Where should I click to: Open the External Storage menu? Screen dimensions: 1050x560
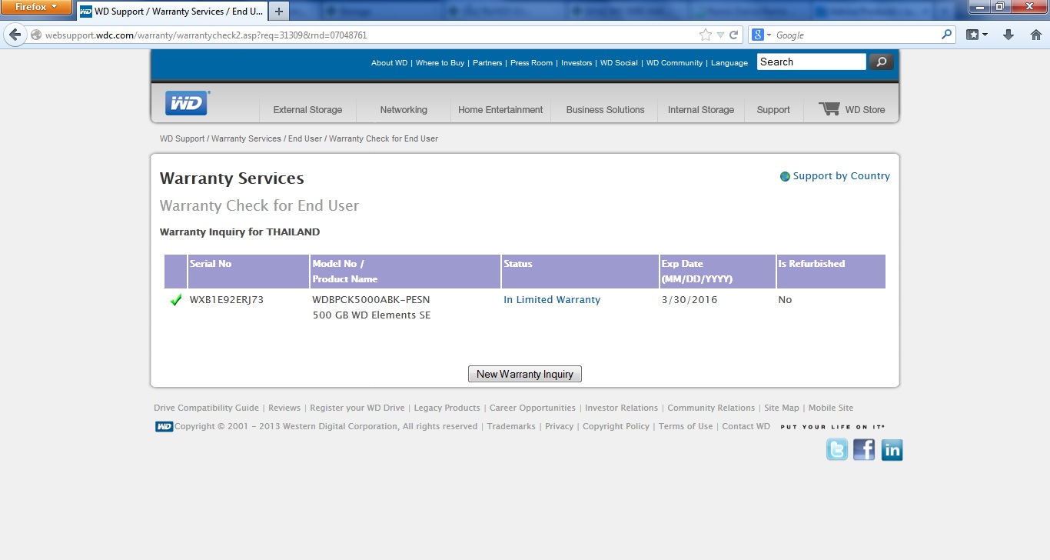coord(307,110)
